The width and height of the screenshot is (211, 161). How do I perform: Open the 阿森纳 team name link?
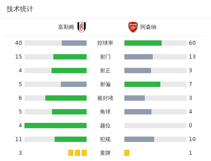click(148, 27)
